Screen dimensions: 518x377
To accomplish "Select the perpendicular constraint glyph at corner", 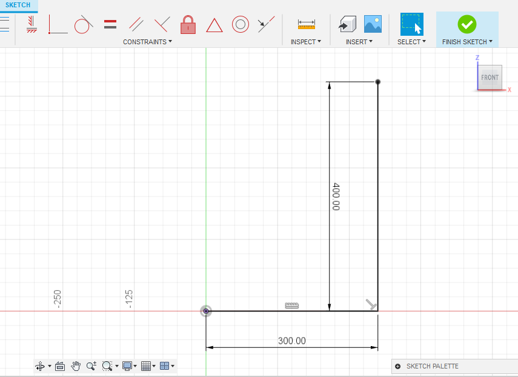I will pyautogui.click(x=371, y=304).
